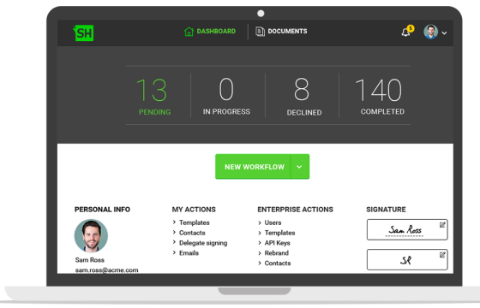Edit the SR initials signature
Viewport: 480px width, 308px height.
[442, 255]
